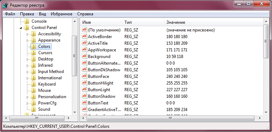Click the Input Method folder icon
Screen dimensions: 272x132
34,72
